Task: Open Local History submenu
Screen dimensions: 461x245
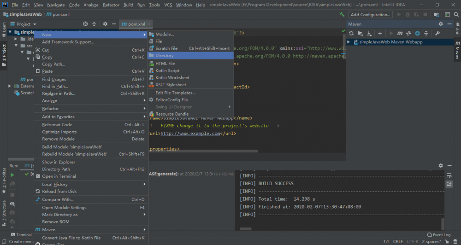Action: tap(91, 184)
